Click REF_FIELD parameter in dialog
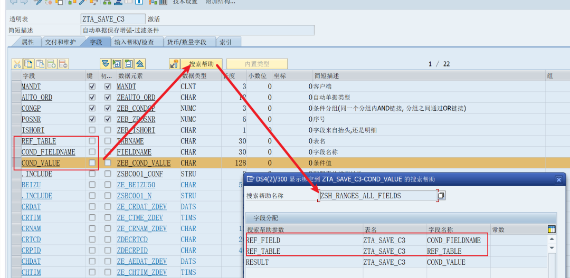Viewport: 570px width, 278px height. (263, 240)
